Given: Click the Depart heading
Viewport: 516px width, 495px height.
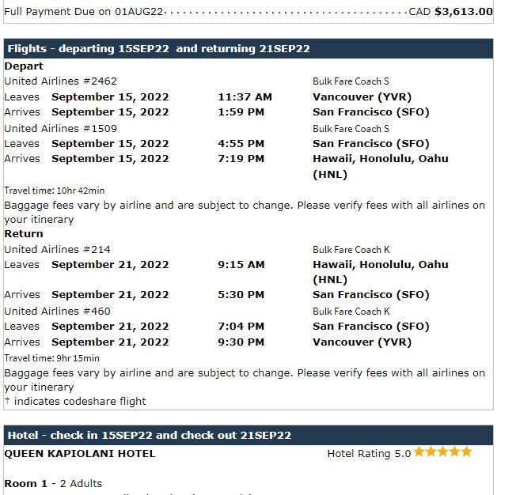Looking at the screenshot, I should tap(24, 66).
